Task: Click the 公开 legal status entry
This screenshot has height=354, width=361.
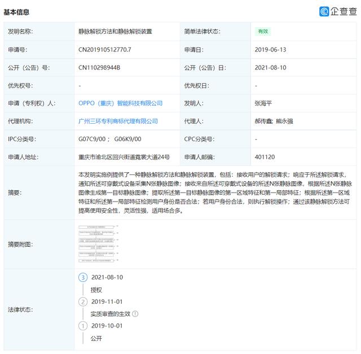Action: coord(96,338)
